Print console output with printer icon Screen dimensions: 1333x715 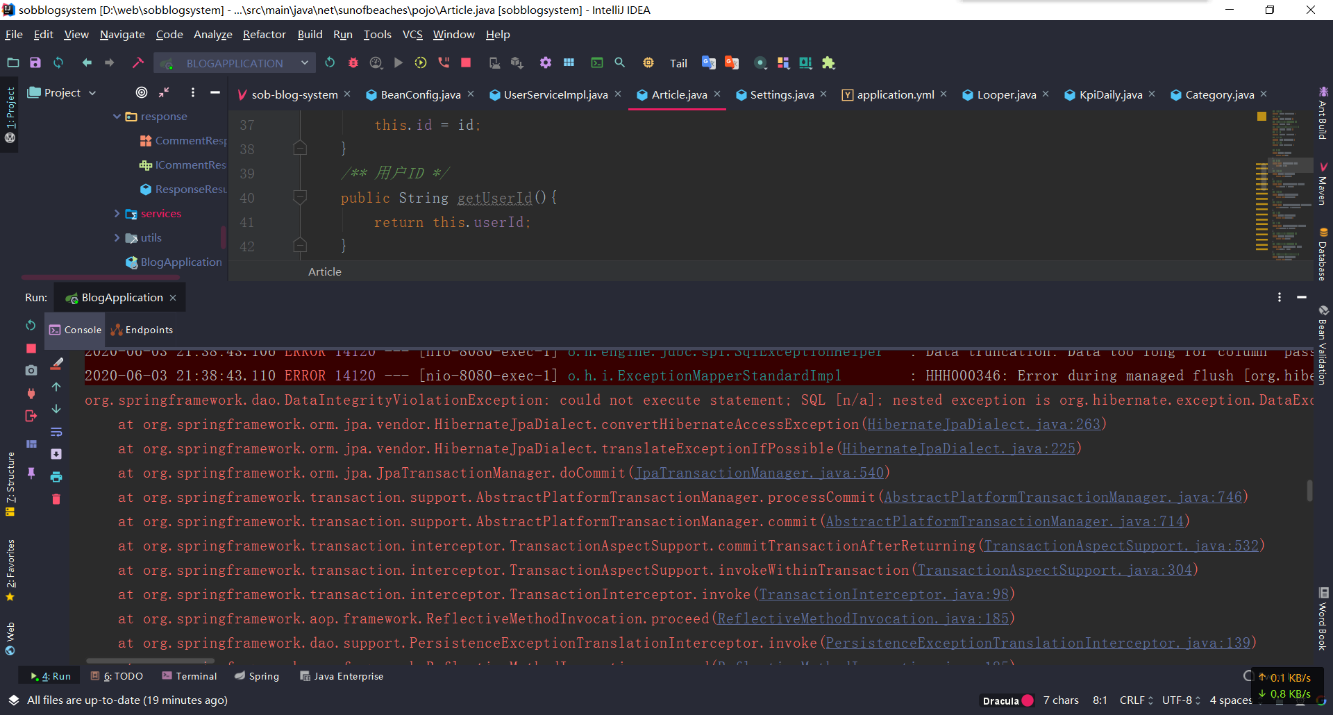[x=56, y=477]
